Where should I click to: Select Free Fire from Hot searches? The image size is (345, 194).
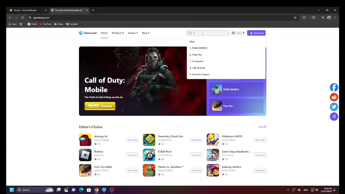tap(195, 54)
